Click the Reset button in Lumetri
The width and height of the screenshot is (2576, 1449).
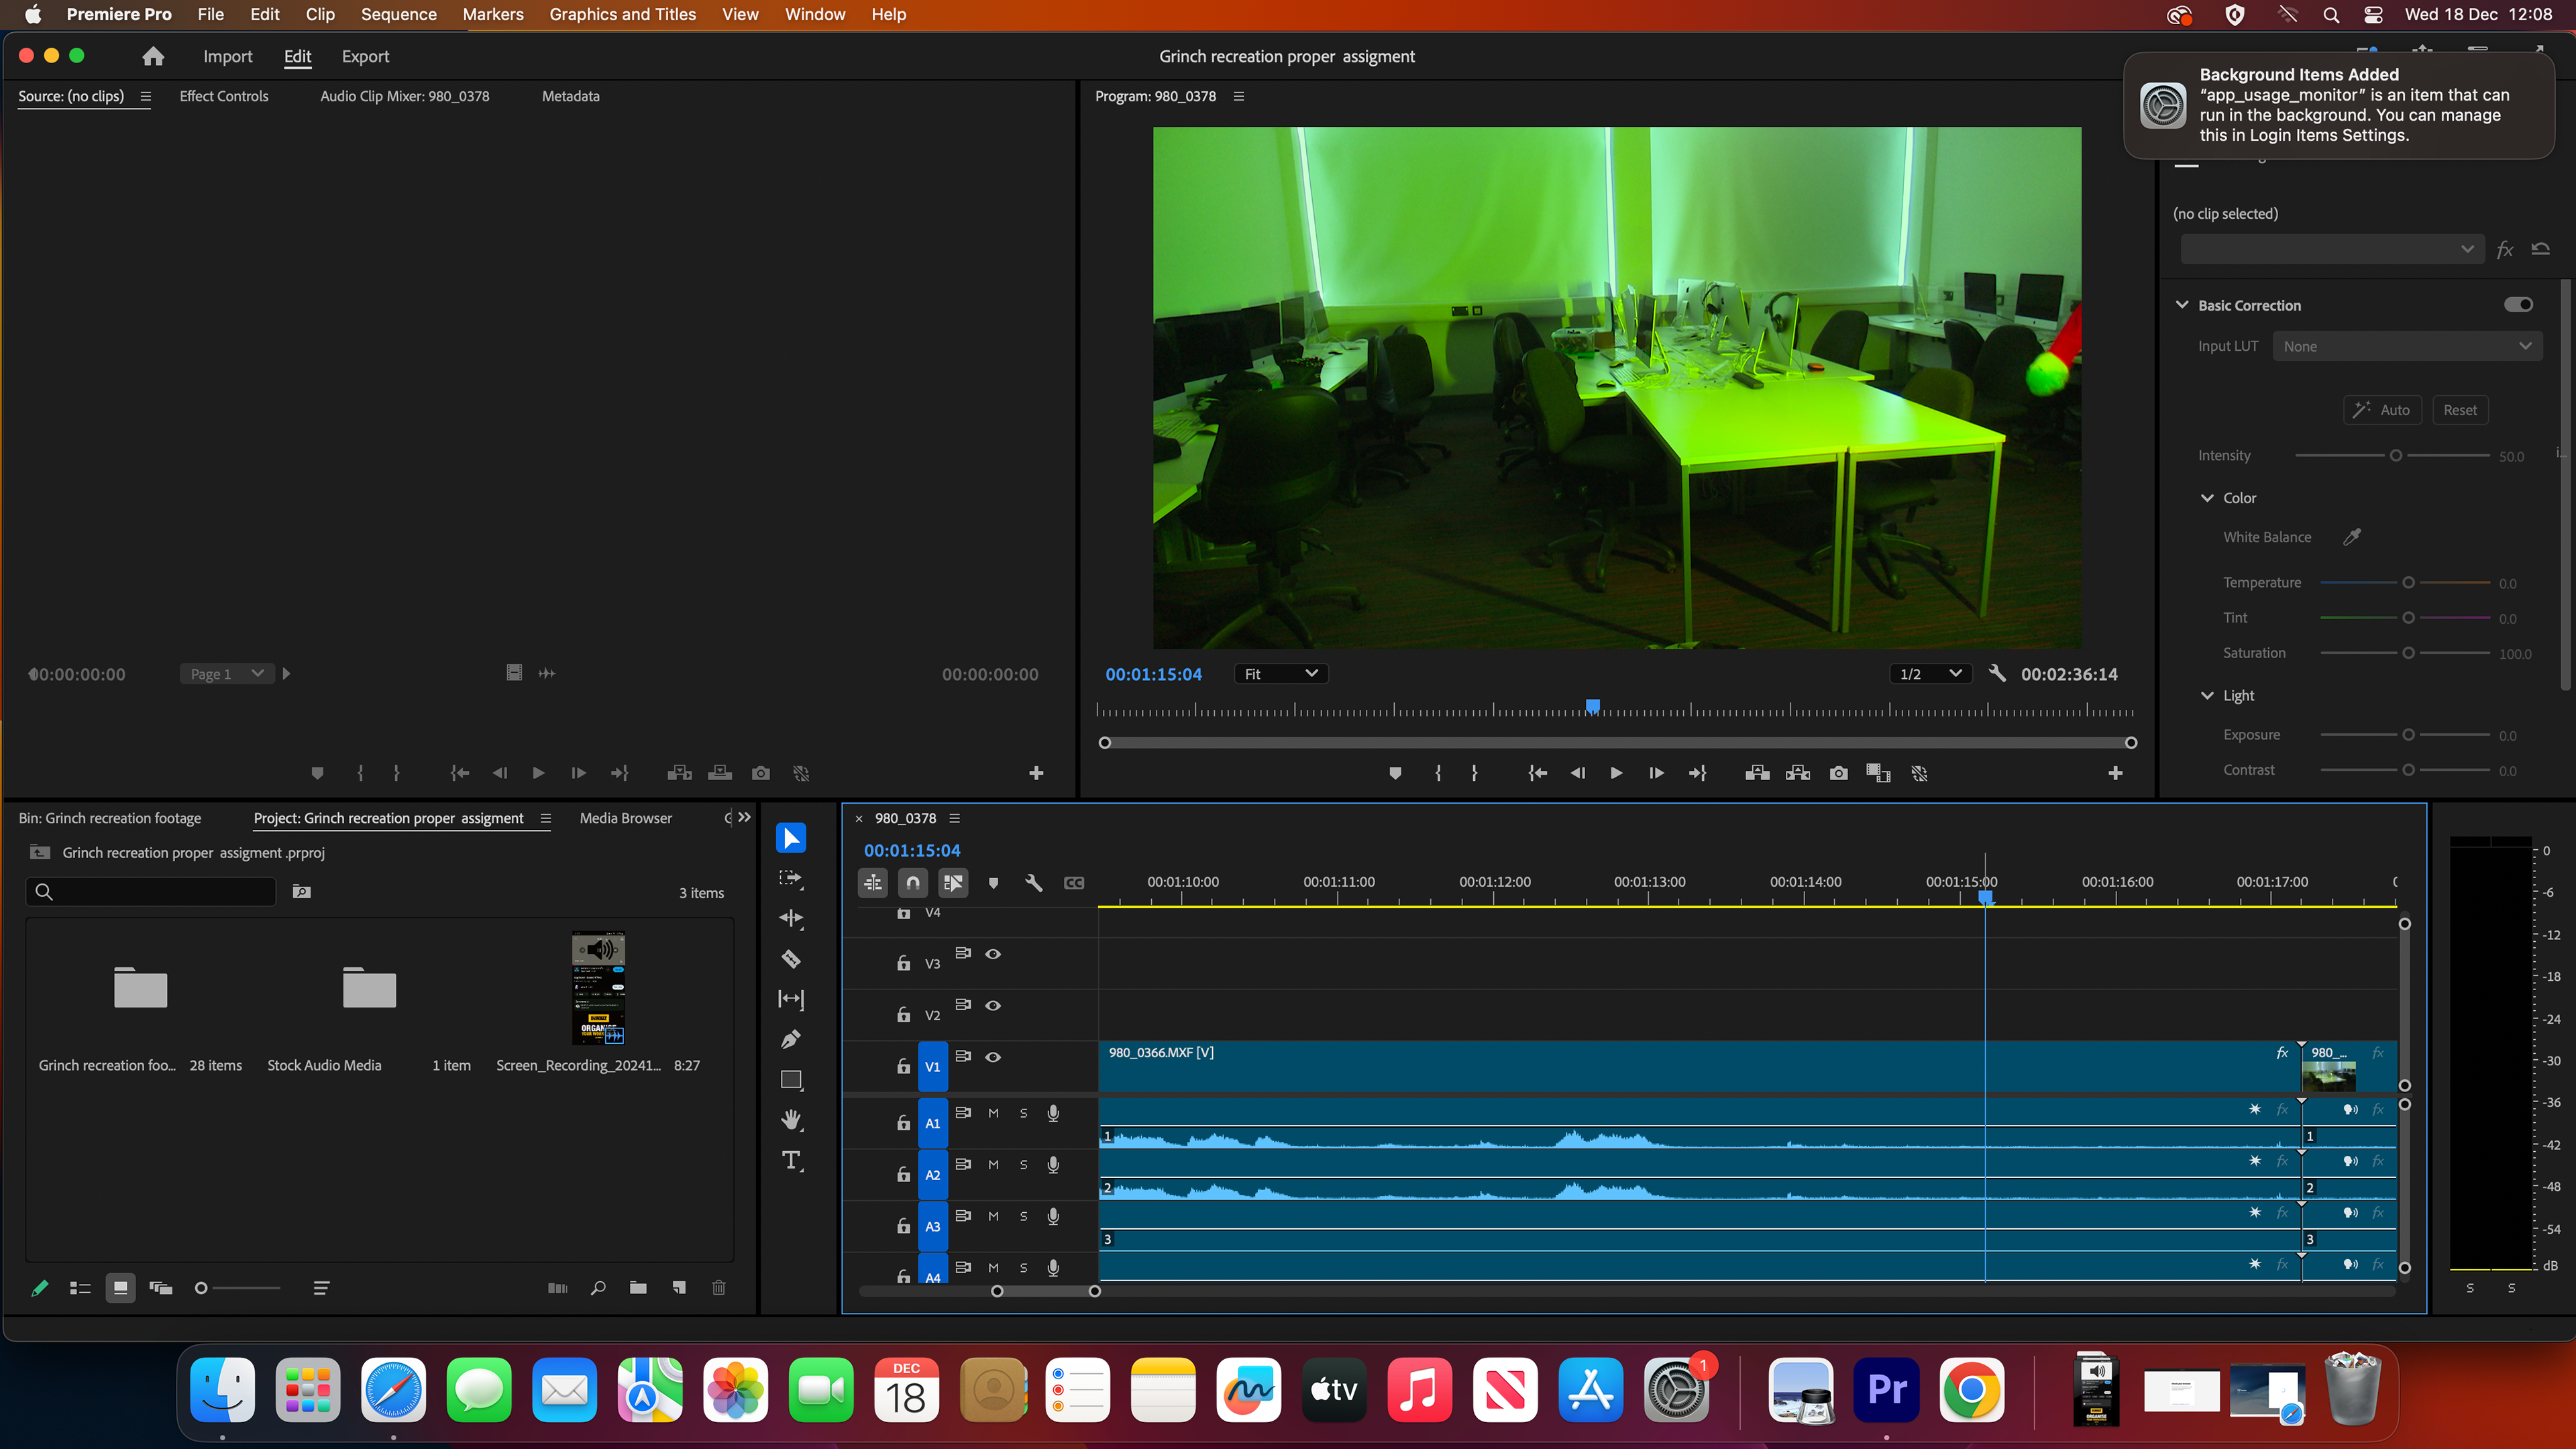2460,410
